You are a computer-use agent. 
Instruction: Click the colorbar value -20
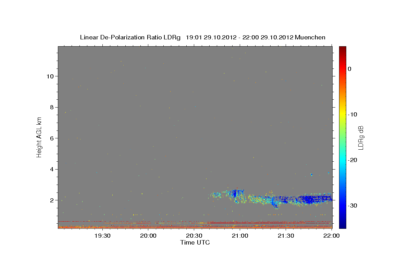352,160
